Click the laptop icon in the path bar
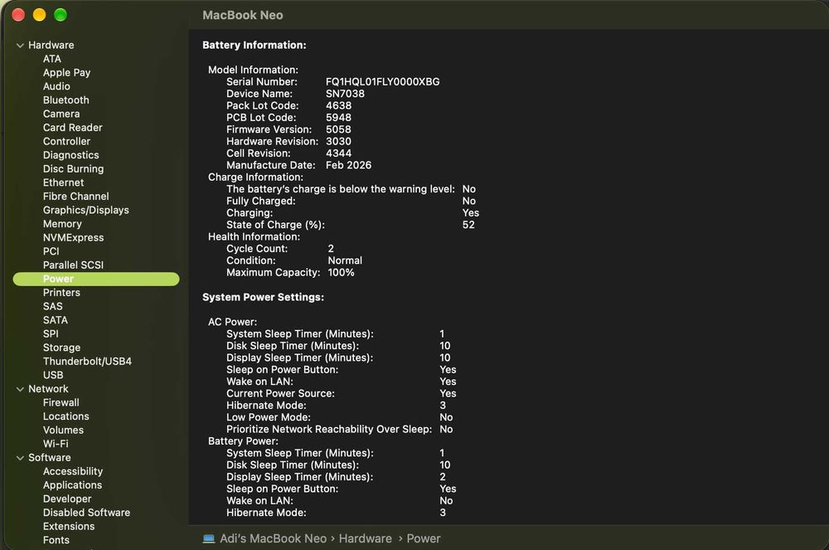 [x=209, y=539]
